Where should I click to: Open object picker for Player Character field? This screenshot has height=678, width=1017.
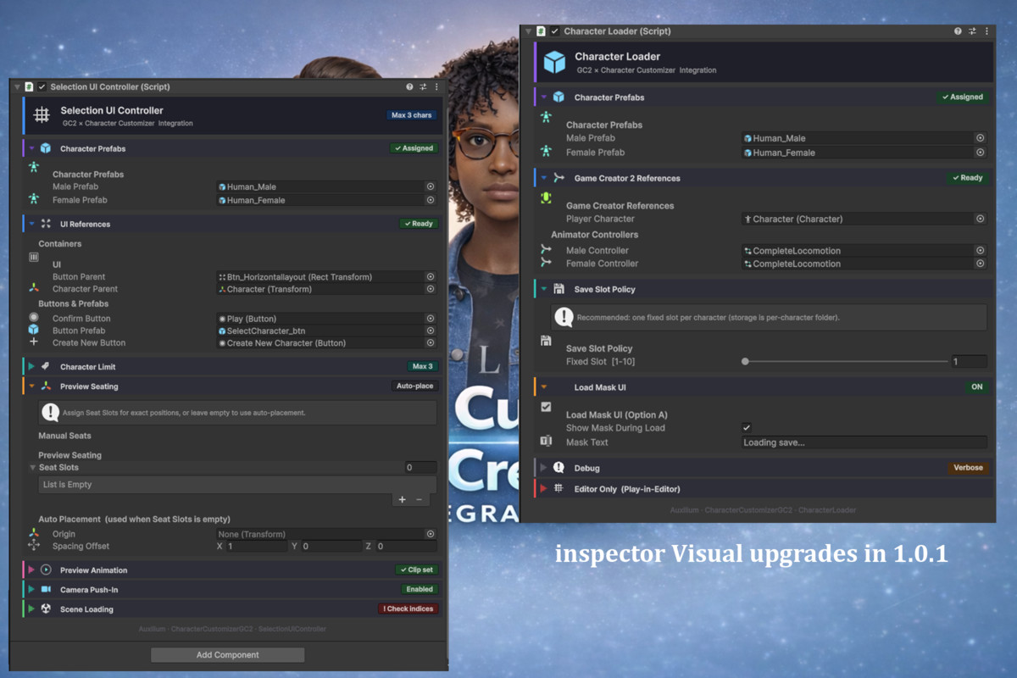coord(980,219)
